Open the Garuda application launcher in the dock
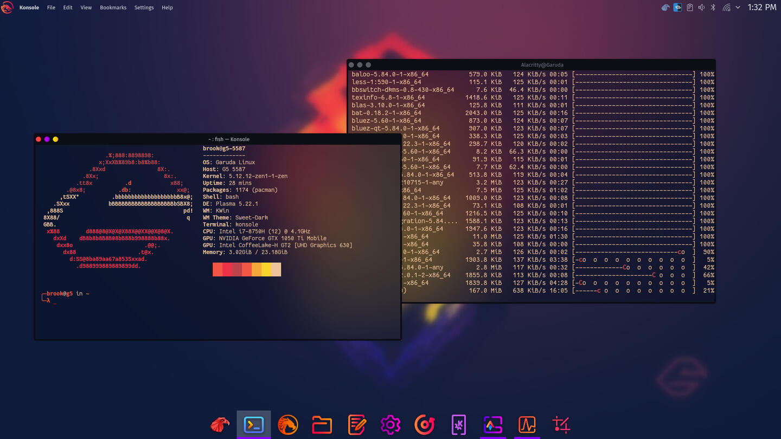The width and height of the screenshot is (781, 439). [220, 424]
